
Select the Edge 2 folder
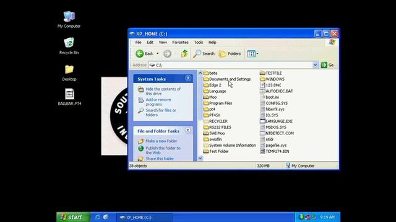pyautogui.click(x=212, y=85)
